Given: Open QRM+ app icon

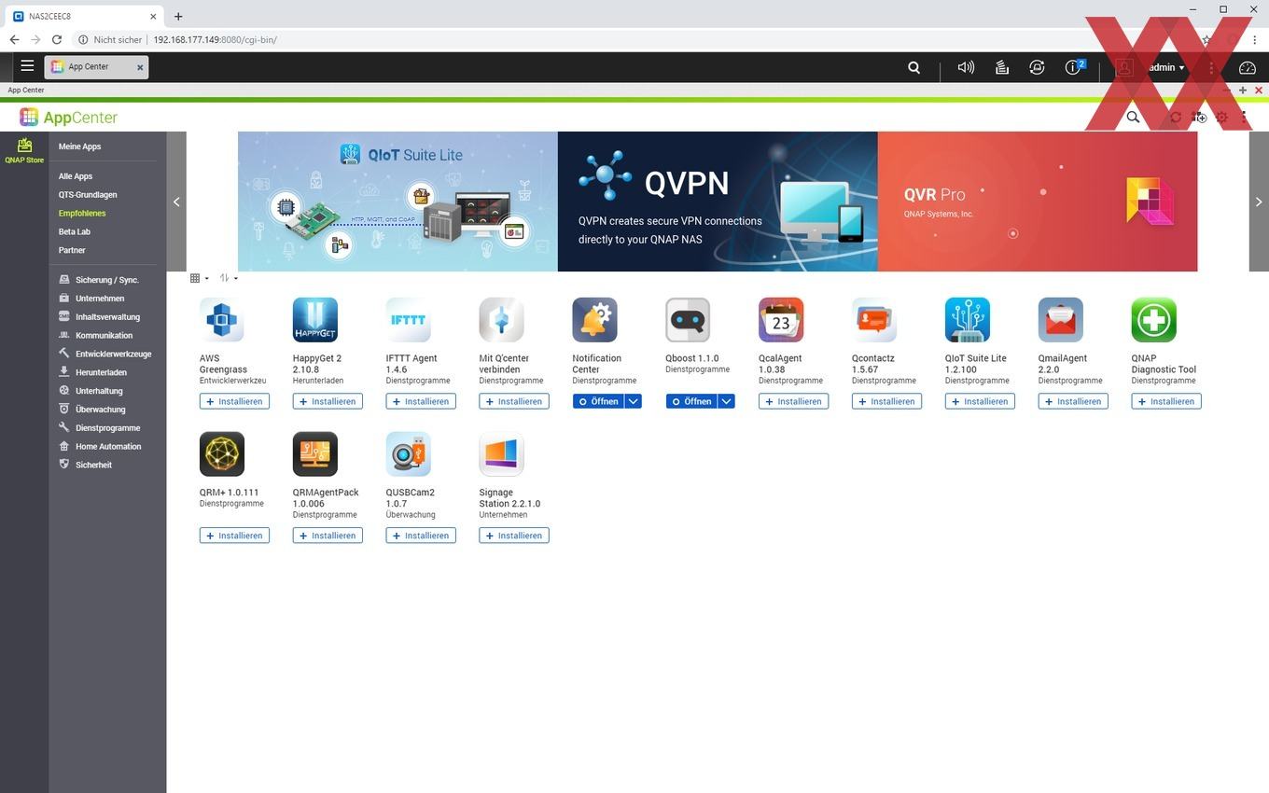Looking at the screenshot, I should [222, 454].
